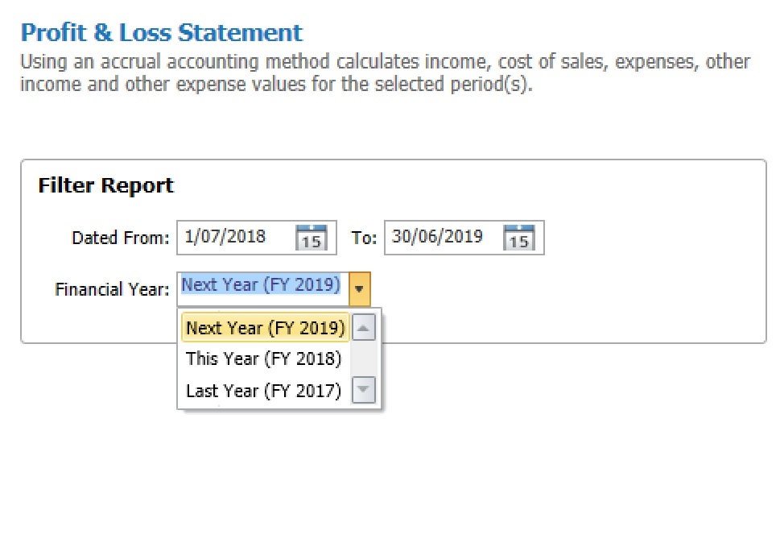780x547 pixels.
Task: Click the To date field showing 30/06/2019
Action: pyautogui.click(x=444, y=238)
